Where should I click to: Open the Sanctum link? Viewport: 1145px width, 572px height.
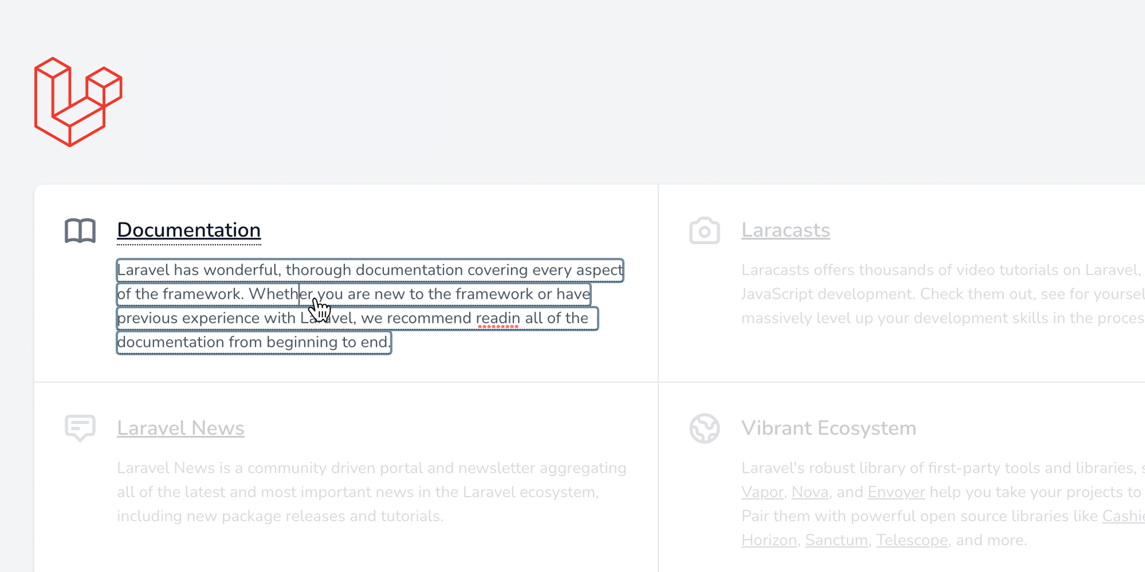click(x=836, y=540)
